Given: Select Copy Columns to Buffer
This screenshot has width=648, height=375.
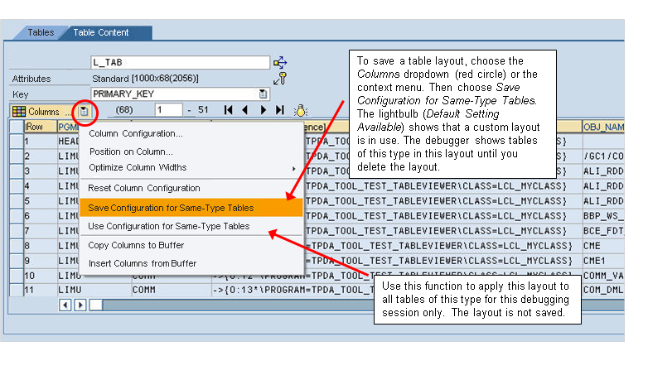Looking at the screenshot, I should [x=136, y=245].
